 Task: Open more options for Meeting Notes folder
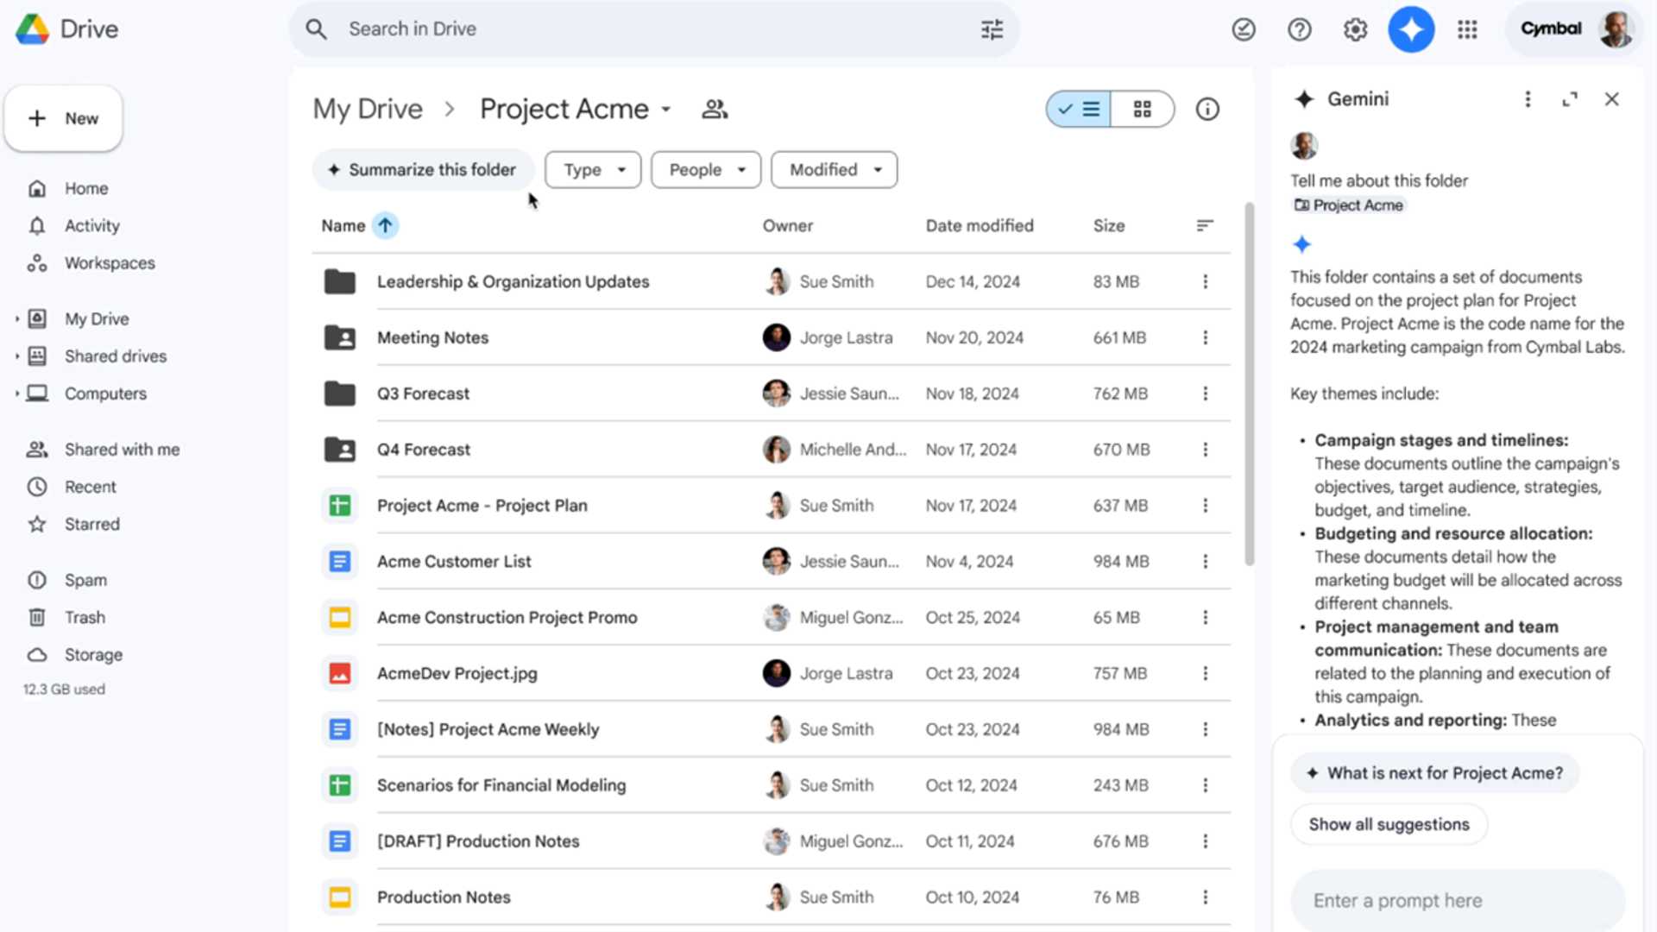tap(1205, 337)
